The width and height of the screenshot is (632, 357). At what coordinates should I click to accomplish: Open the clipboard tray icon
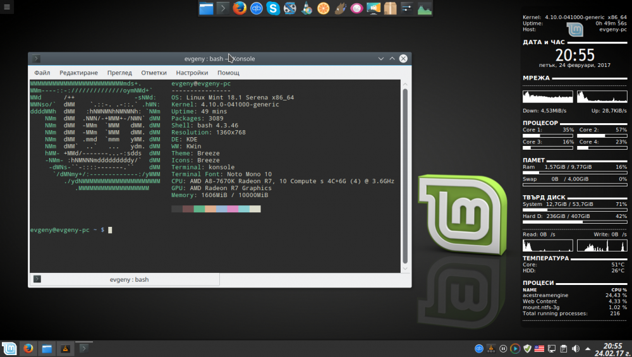coord(564,349)
